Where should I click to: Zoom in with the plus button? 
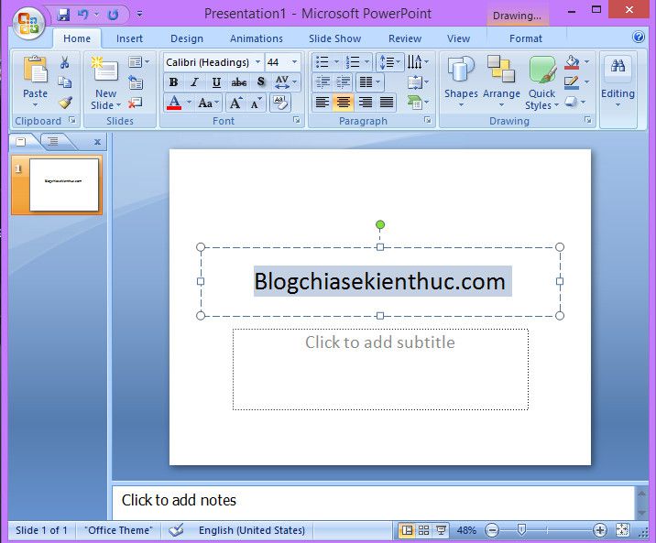pyautogui.click(x=600, y=530)
